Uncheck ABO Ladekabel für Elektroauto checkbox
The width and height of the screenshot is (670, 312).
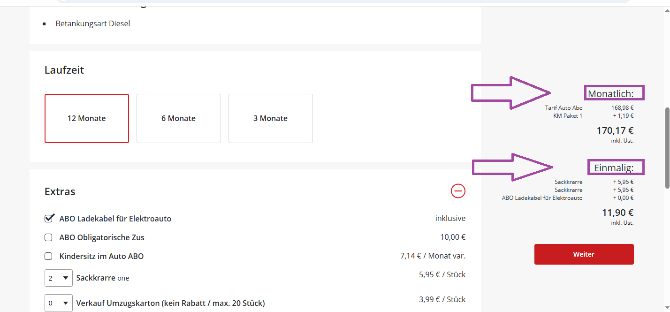click(48, 219)
